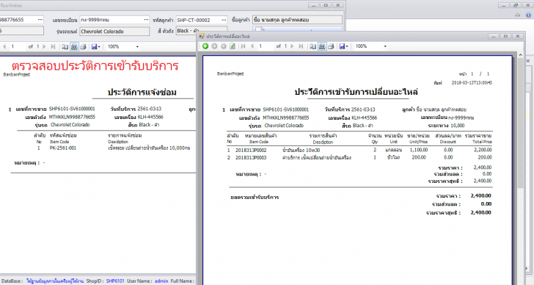Viewport: 534px width, 285px height.
Task: Open Document Map icon in front report toolbar
Action: tap(312, 46)
